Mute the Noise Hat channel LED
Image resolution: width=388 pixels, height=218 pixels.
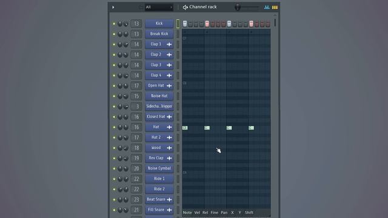click(114, 96)
